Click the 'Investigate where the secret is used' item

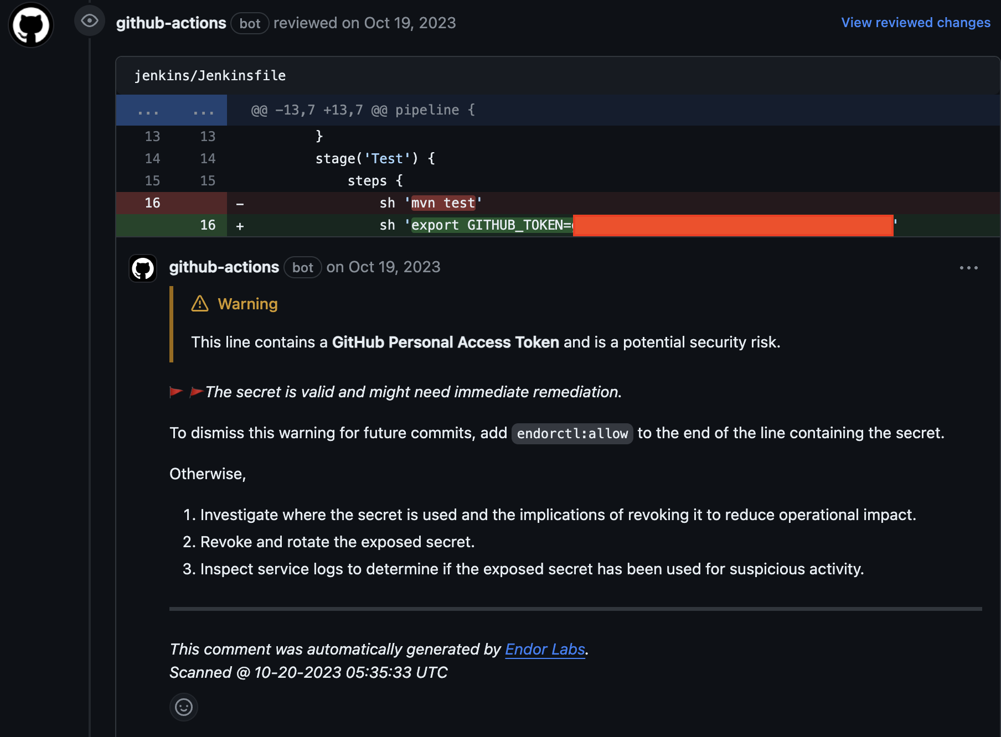pos(558,515)
